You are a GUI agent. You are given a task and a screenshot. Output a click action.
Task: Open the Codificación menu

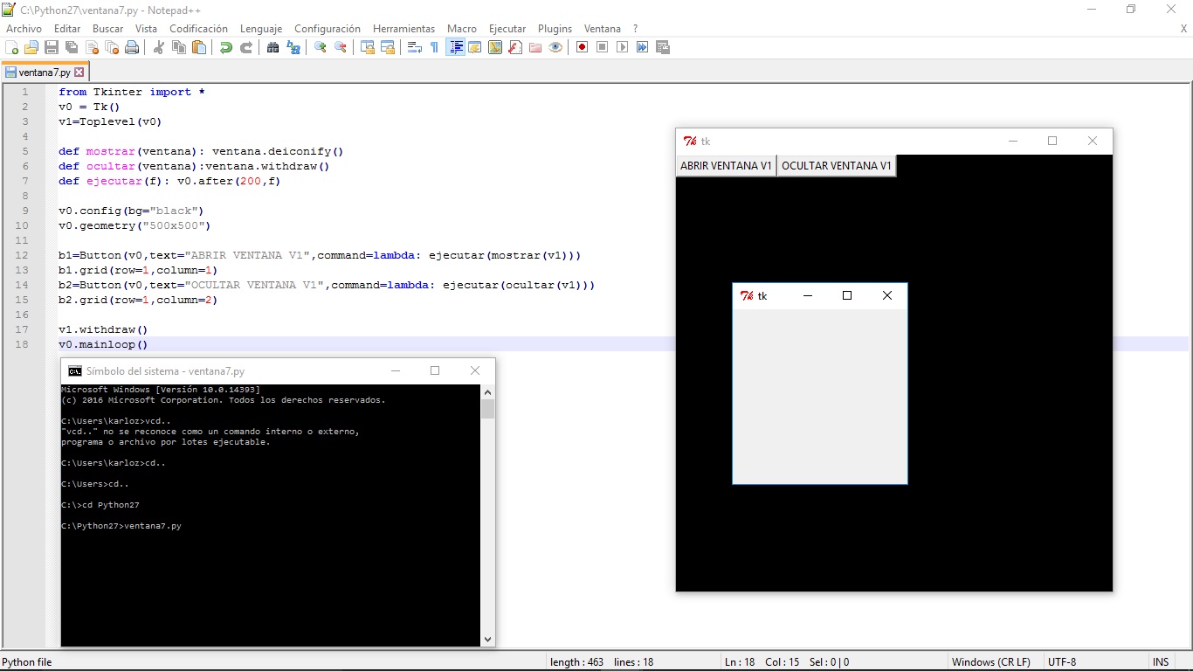(198, 28)
